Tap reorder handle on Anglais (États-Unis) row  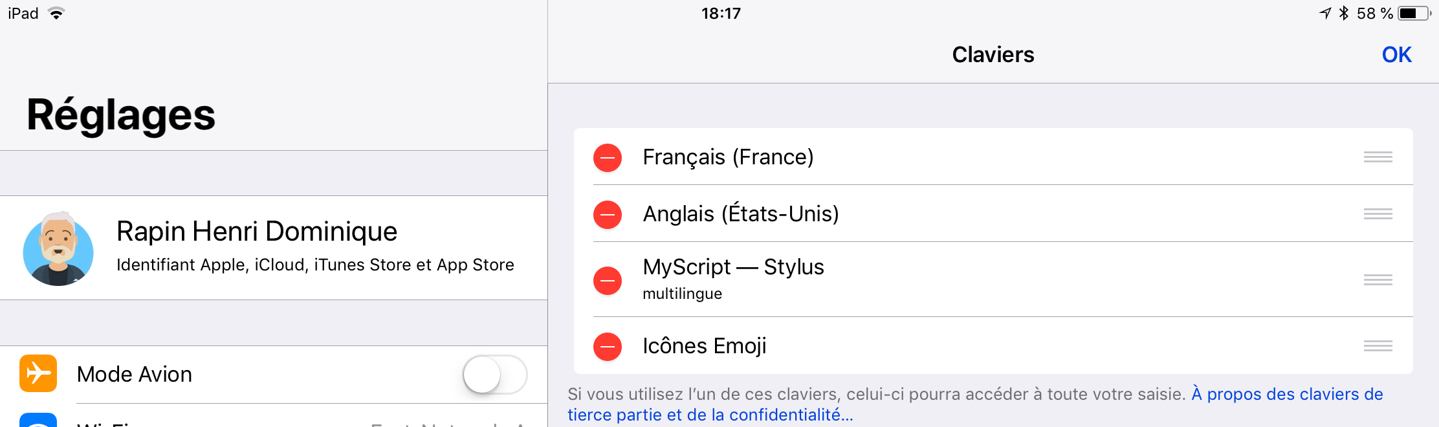coord(1378,214)
